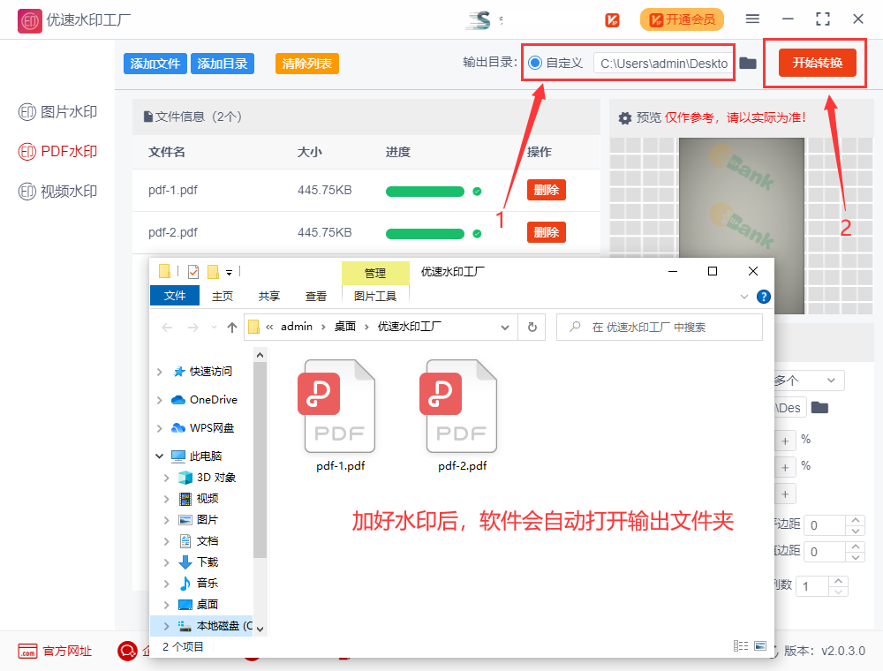Delete pdf-1.pdf with its 删除 button
Screen dimensions: 883x671
pos(547,191)
